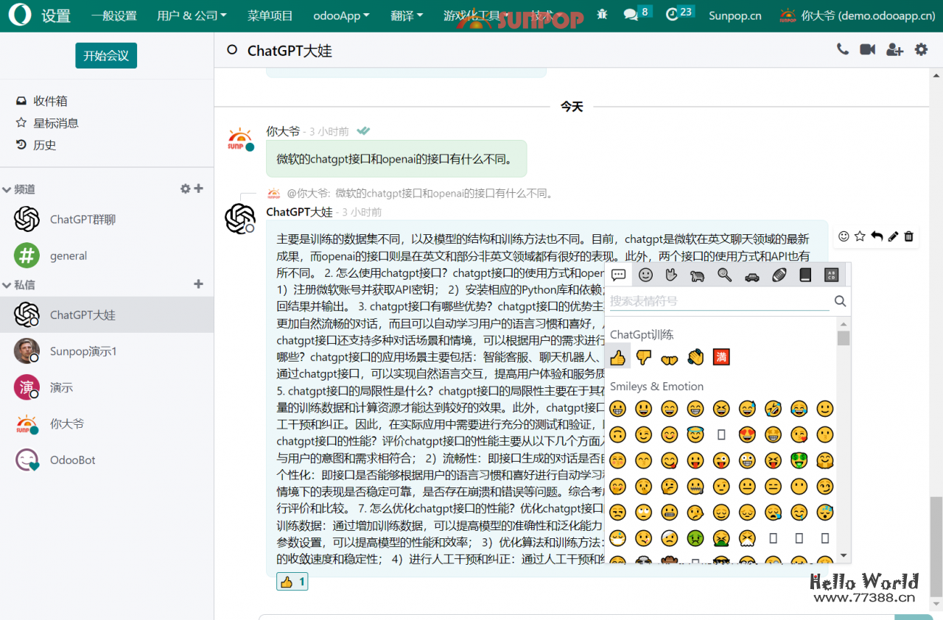Select the 满 emoji under ChatGpt训练
943x620 pixels.
point(721,357)
